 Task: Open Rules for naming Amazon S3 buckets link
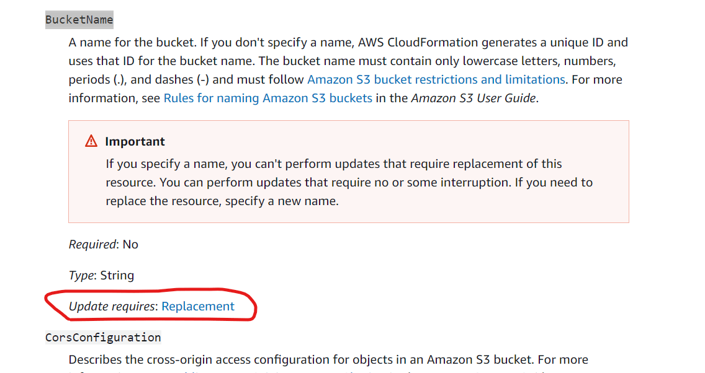tap(267, 98)
